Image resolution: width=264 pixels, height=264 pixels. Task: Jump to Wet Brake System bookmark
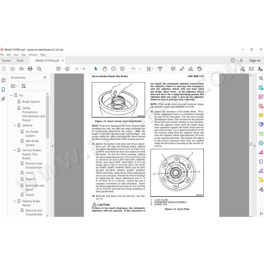pyautogui.click(x=32, y=143)
